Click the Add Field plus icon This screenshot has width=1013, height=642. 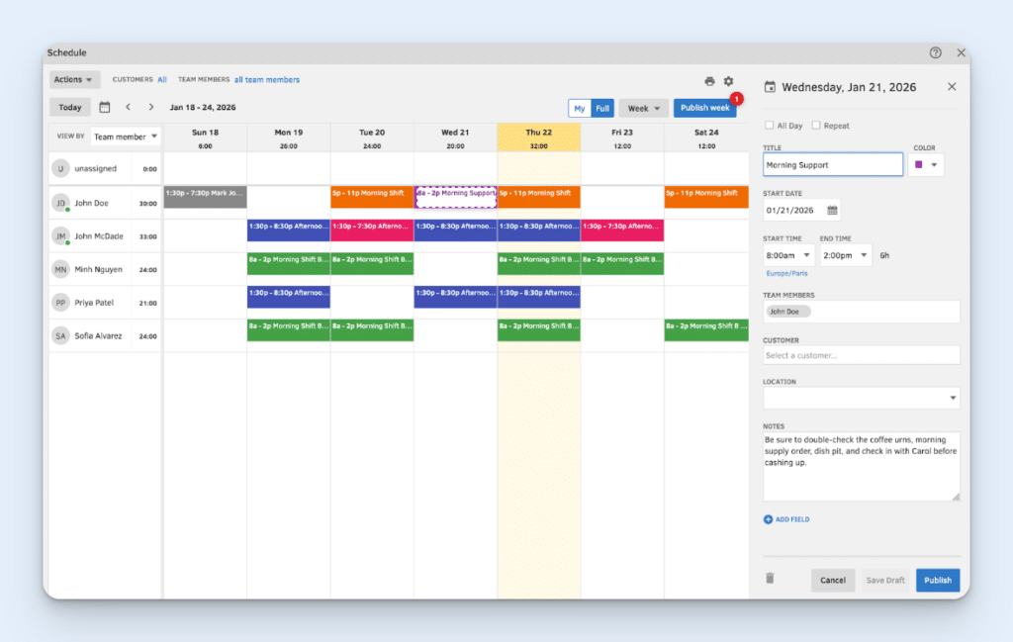click(x=768, y=518)
